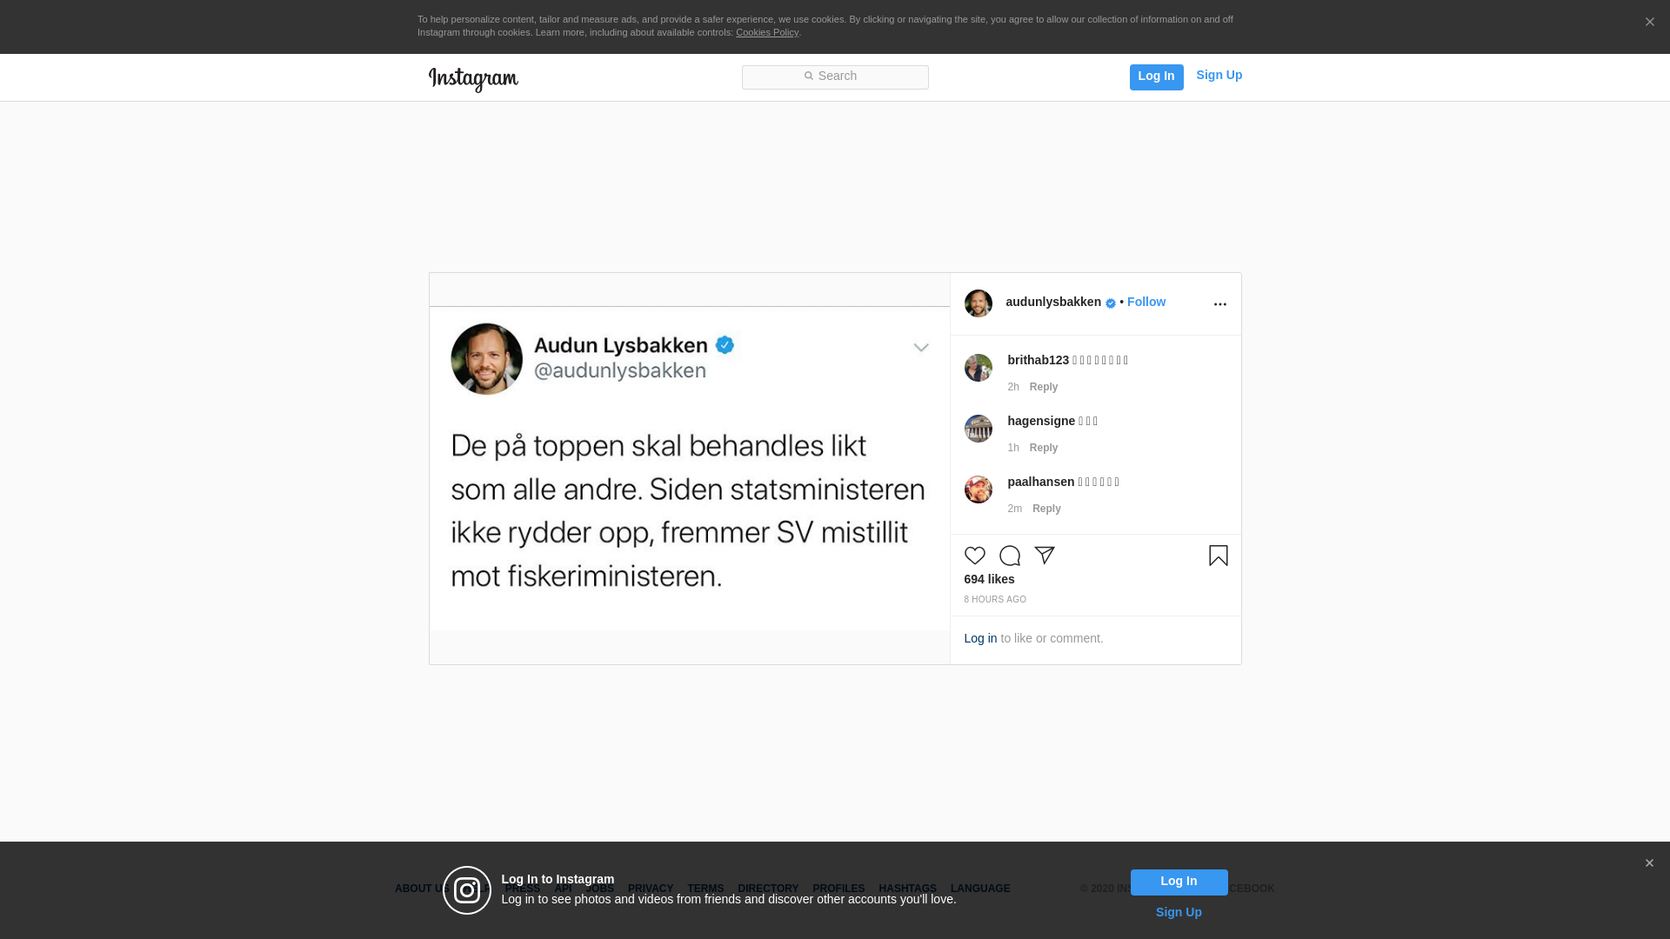Open the post image of the tweet
Viewport: 1670px width, 939px height.
click(x=690, y=469)
